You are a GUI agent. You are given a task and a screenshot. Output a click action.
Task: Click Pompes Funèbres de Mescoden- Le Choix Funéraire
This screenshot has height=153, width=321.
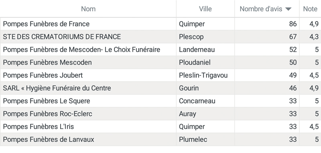pyautogui.click(x=81, y=49)
